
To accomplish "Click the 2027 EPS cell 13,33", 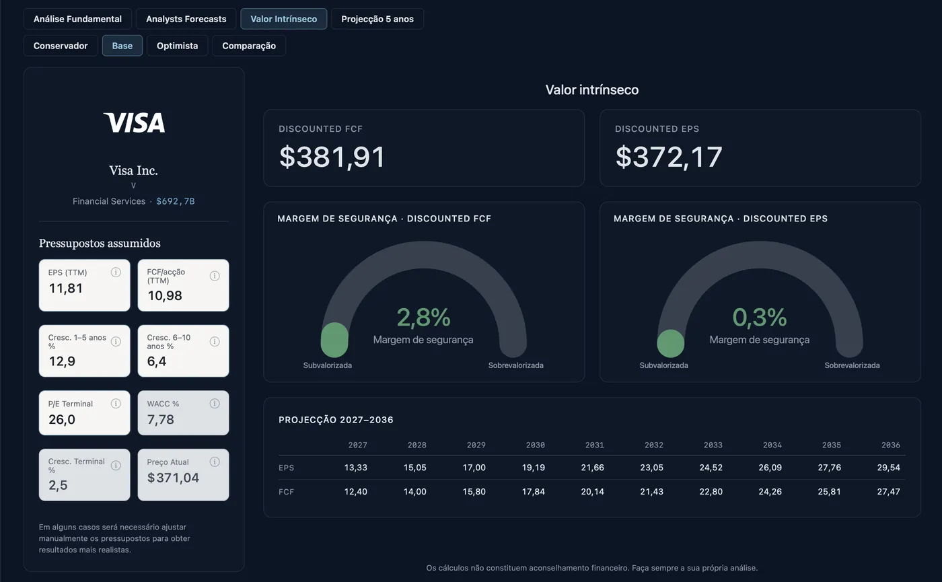I will coord(355,468).
